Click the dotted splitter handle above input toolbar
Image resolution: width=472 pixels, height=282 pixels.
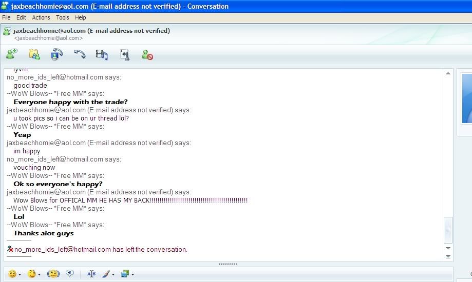(x=228, y=264)
